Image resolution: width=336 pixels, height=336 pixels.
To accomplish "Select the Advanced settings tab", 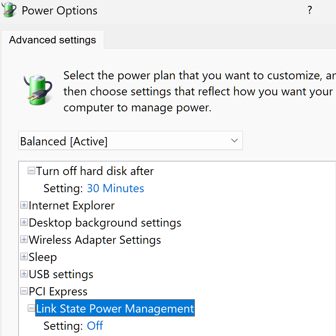I will point(52,40).
